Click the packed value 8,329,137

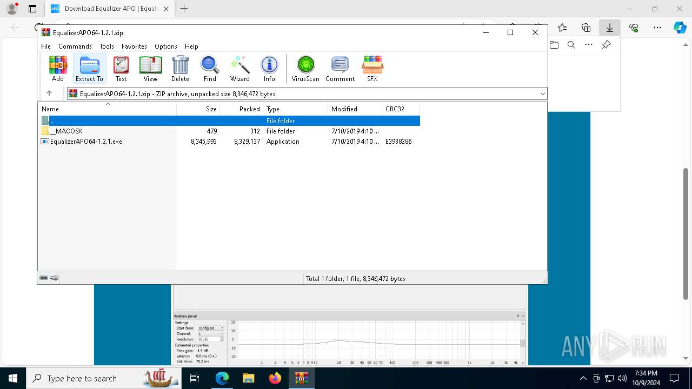coord(247,142)
